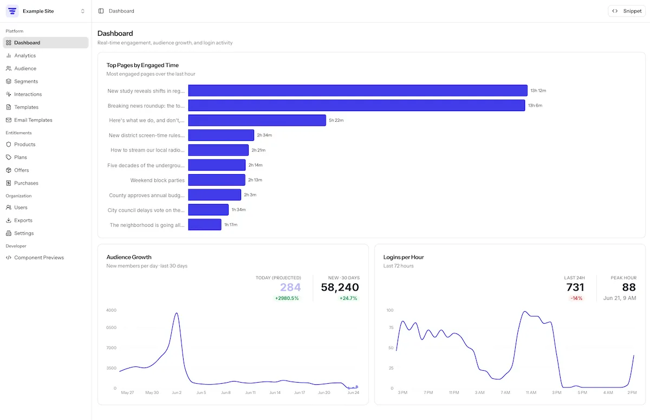Open Plans sidebar link
650x420 pixels.
pyautogui.click(x=45, y=157)
